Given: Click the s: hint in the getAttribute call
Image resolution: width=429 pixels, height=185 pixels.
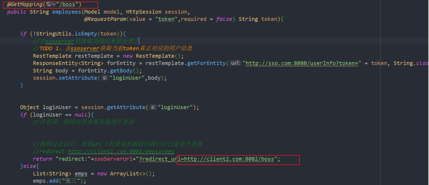Looking at the screenshot, I should [x=153, y=107].
